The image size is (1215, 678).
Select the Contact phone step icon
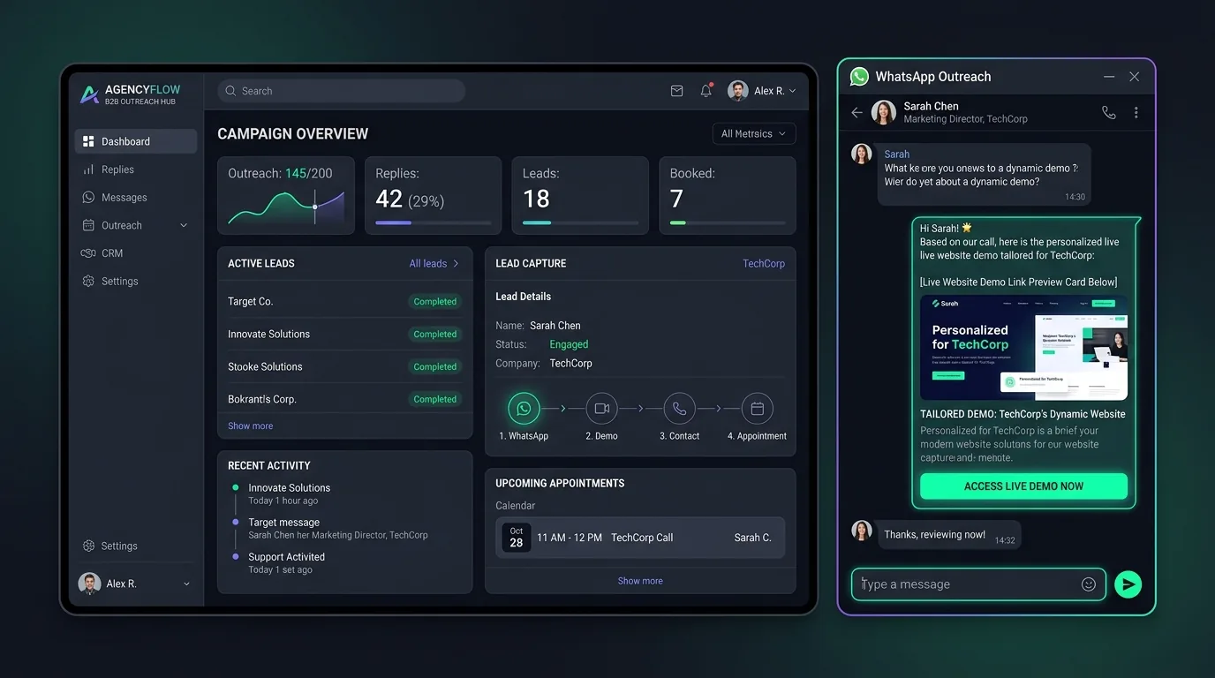tap(679, 409)
